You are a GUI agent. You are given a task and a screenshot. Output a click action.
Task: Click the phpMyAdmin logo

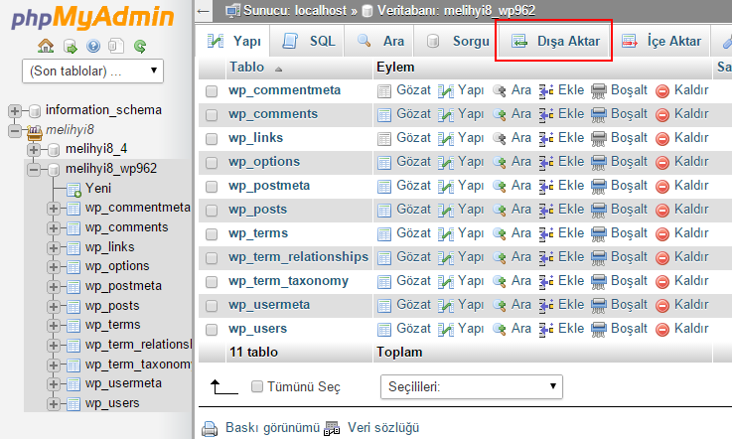pos(92,17)
